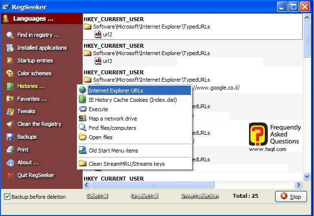Screen dimensions: 314x216
Task: Click the red X Quit RegSeeker icon
Action: point(10,175)
